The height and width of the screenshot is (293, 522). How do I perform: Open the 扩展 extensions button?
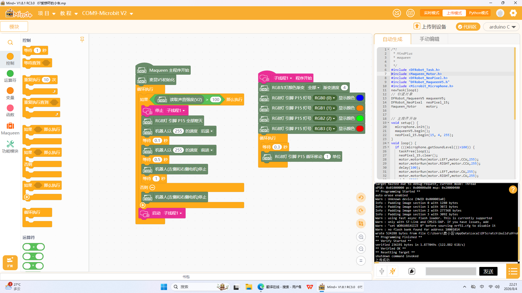[x=10, y=262]
